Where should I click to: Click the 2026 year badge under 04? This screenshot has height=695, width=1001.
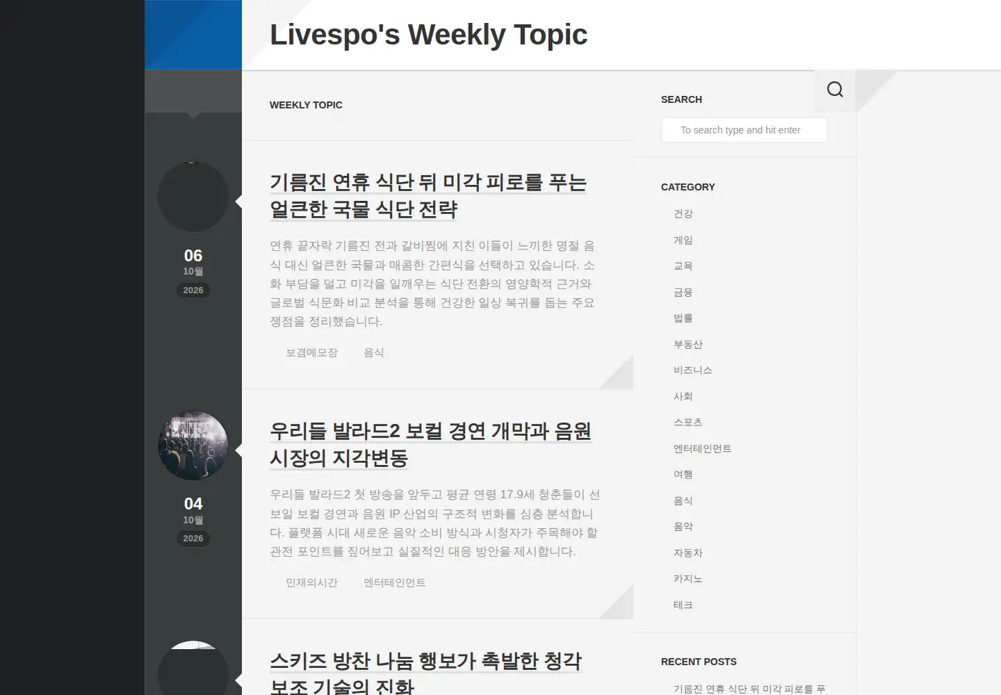coord(193,538)
